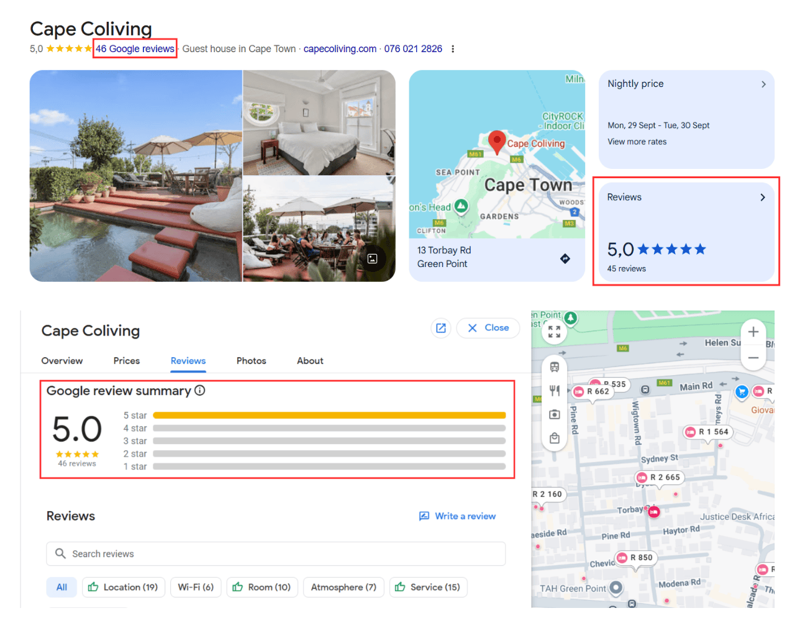Show restaurants on map

[x=555, y=391]
